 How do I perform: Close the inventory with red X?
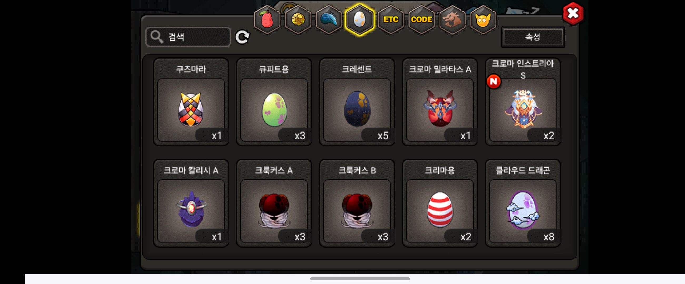click(573, 13)
